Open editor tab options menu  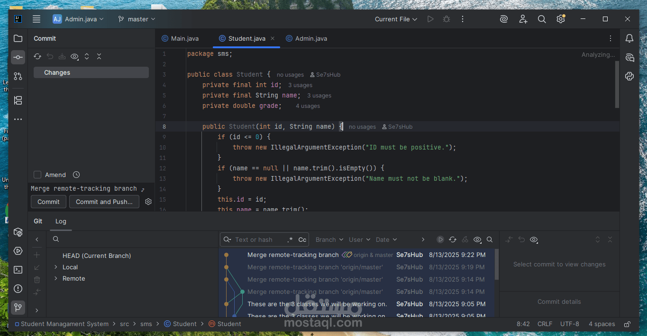click(x=611, y=38)
